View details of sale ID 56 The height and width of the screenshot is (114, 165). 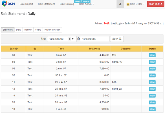[x=152, y=69]
